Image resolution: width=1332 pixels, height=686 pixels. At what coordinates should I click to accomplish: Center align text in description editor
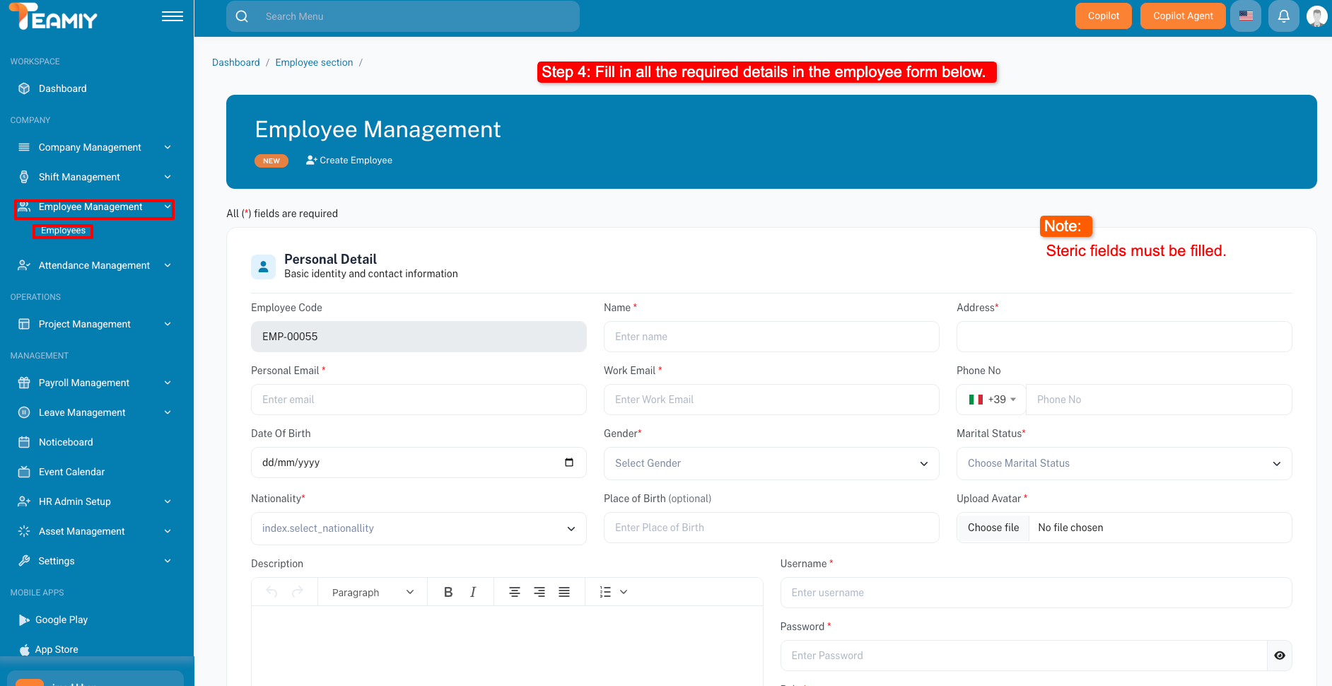(515, 592)
